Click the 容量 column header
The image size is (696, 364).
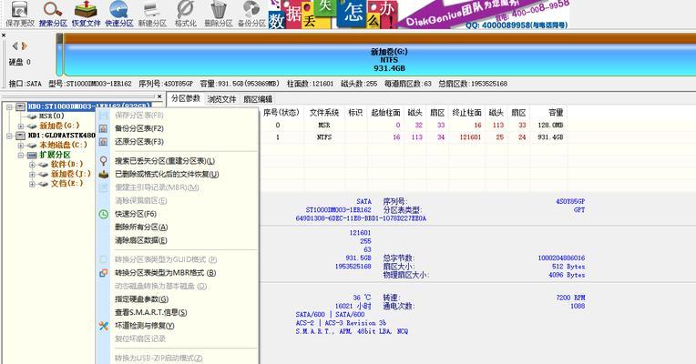coord(556,113)
